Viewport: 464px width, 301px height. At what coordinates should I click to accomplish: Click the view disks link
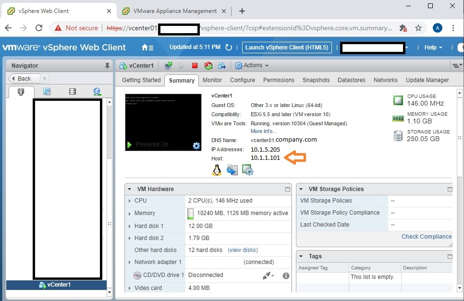[x=243, y=250]
